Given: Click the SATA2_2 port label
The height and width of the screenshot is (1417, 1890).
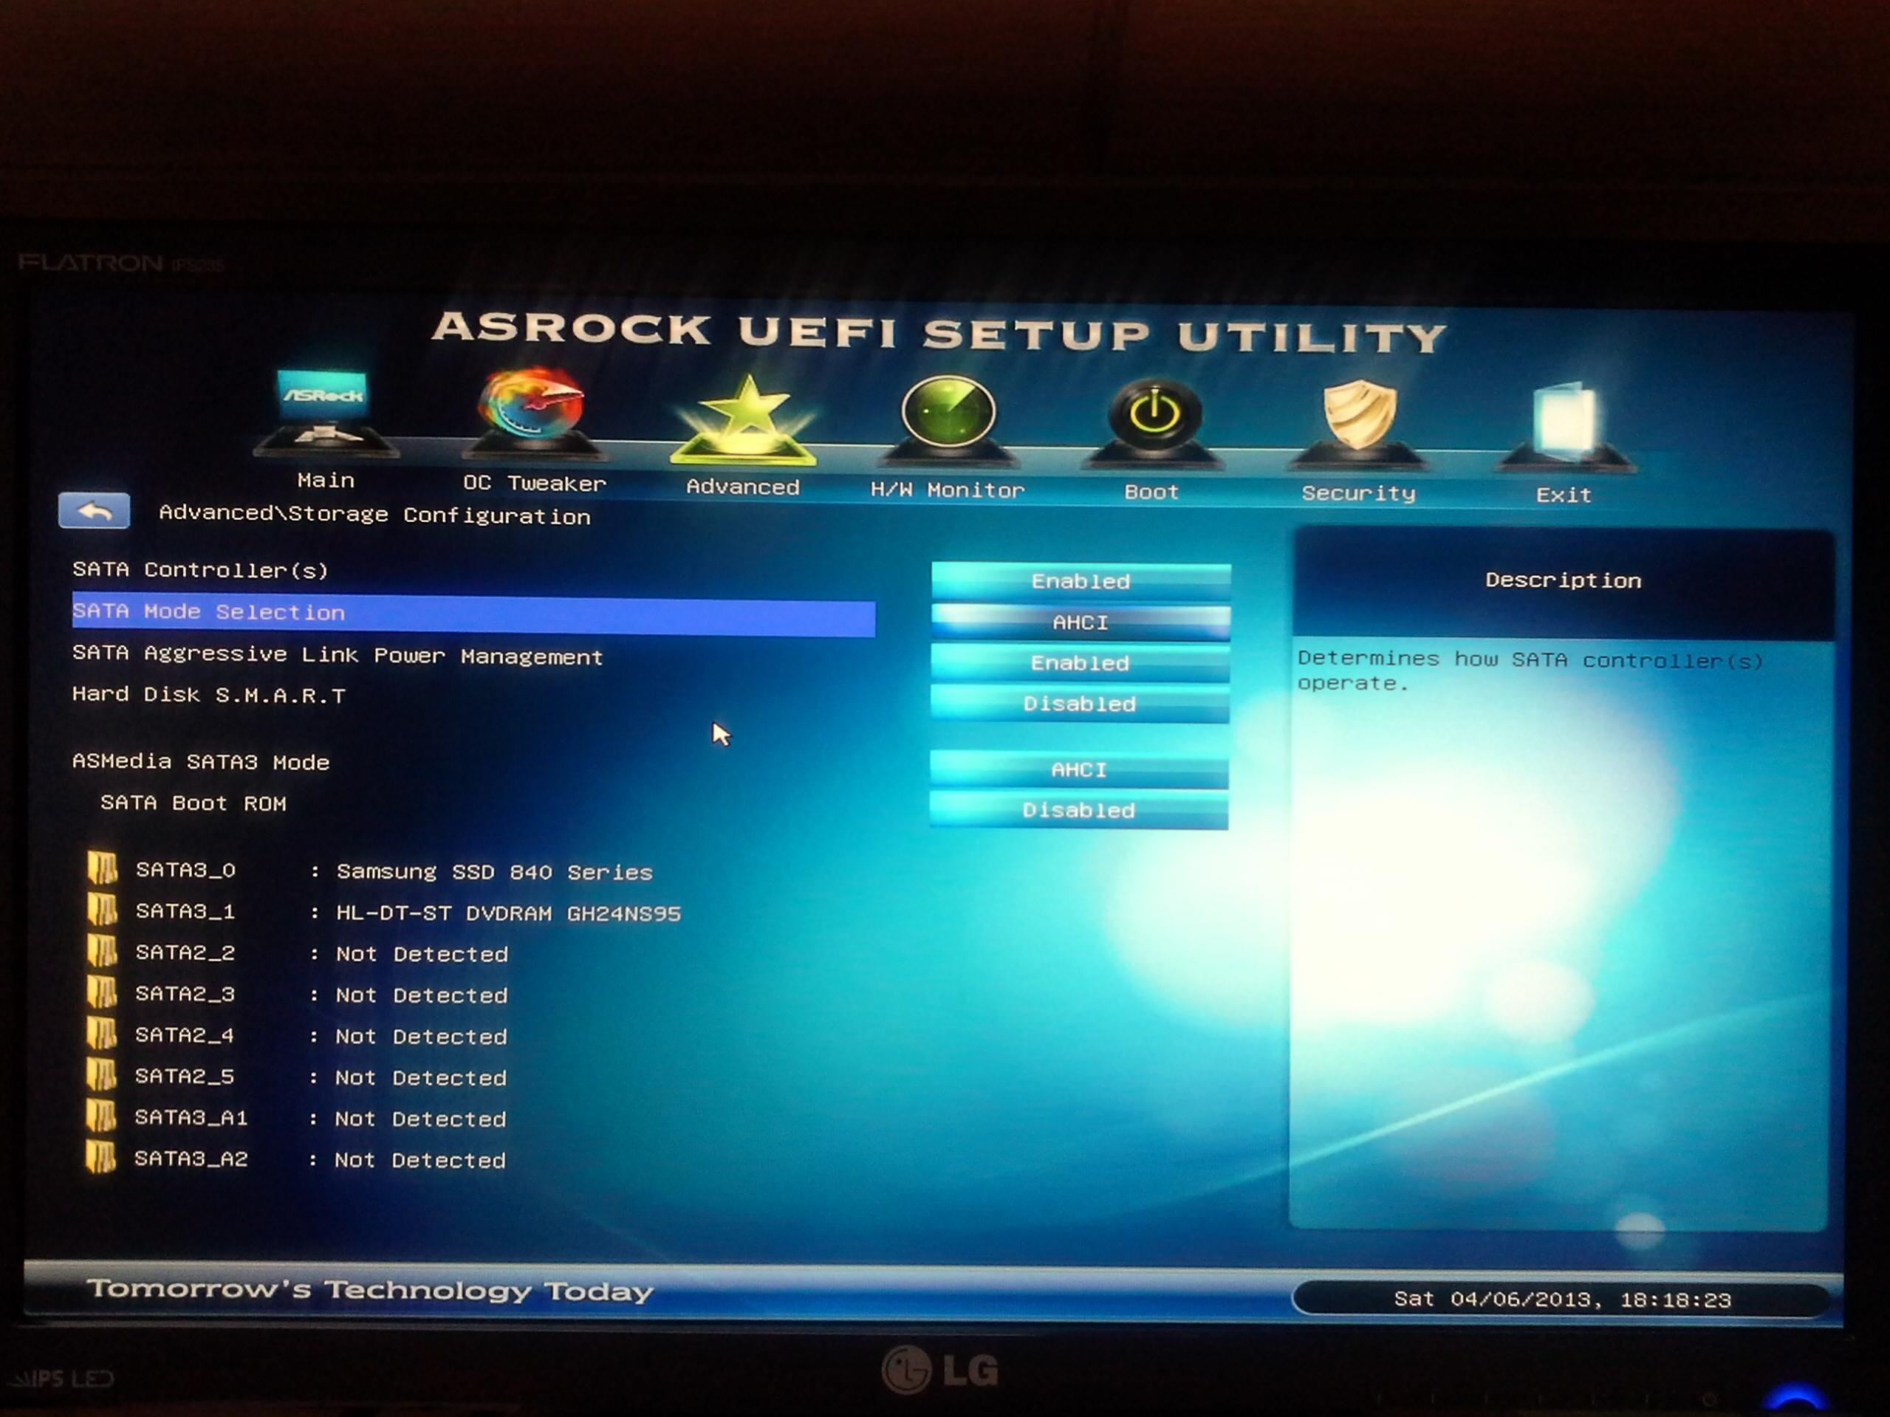Looking at the screenshot, I should [185, 953].
